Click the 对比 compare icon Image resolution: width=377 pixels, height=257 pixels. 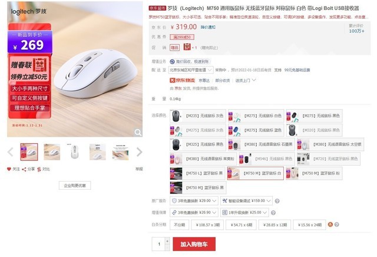pyautogui.click(x=39, y=169)
